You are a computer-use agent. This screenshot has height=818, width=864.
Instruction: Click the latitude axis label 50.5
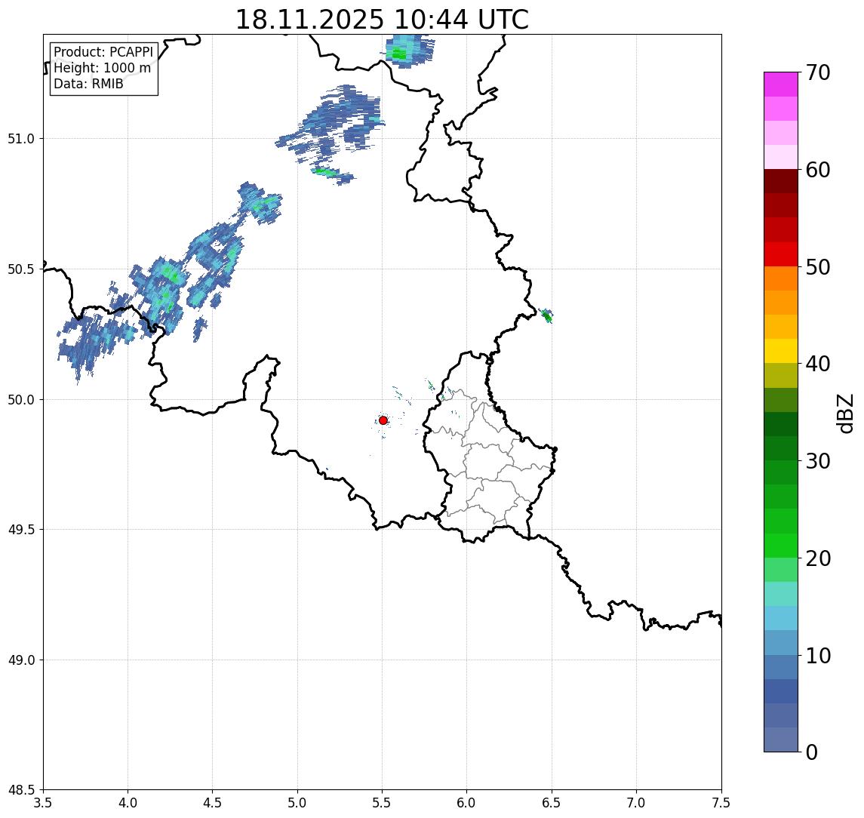tap(21, 269)
